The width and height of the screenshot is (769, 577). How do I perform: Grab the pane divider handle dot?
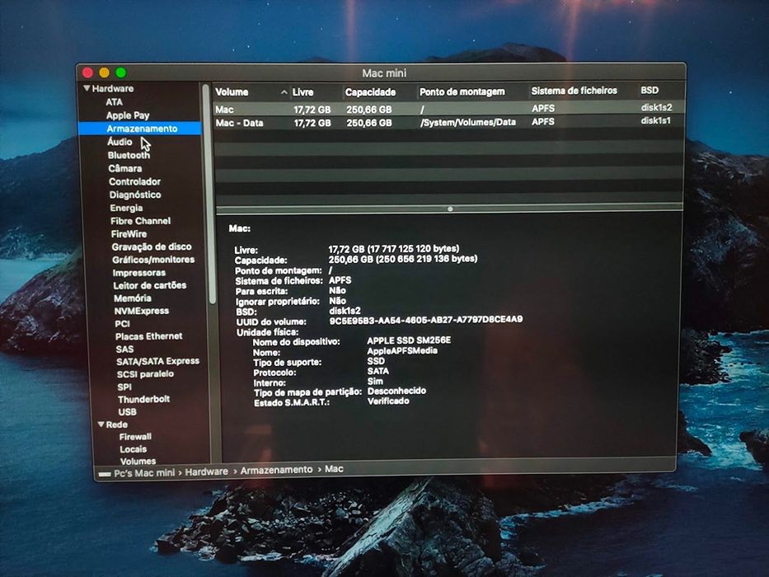[x=450, y=209]
